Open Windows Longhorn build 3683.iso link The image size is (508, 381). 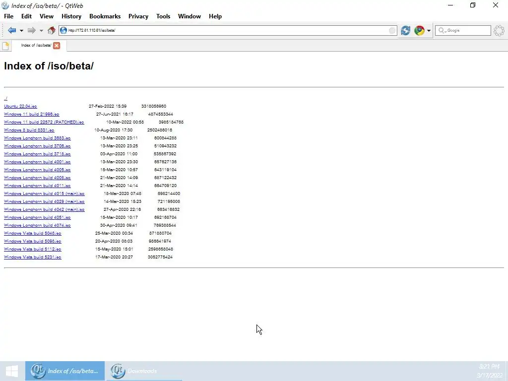(37, 138)
